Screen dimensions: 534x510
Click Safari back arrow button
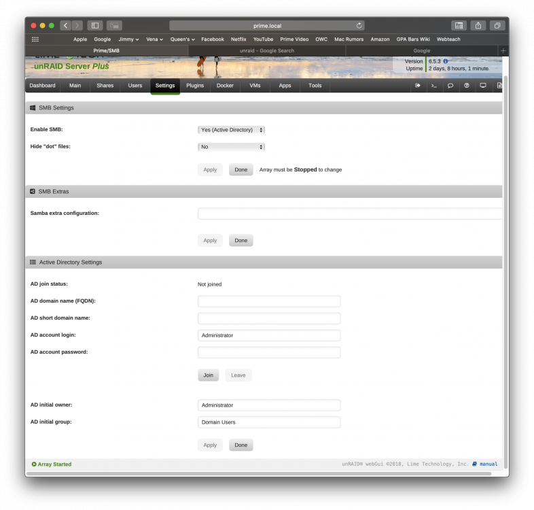coord(66,26)
